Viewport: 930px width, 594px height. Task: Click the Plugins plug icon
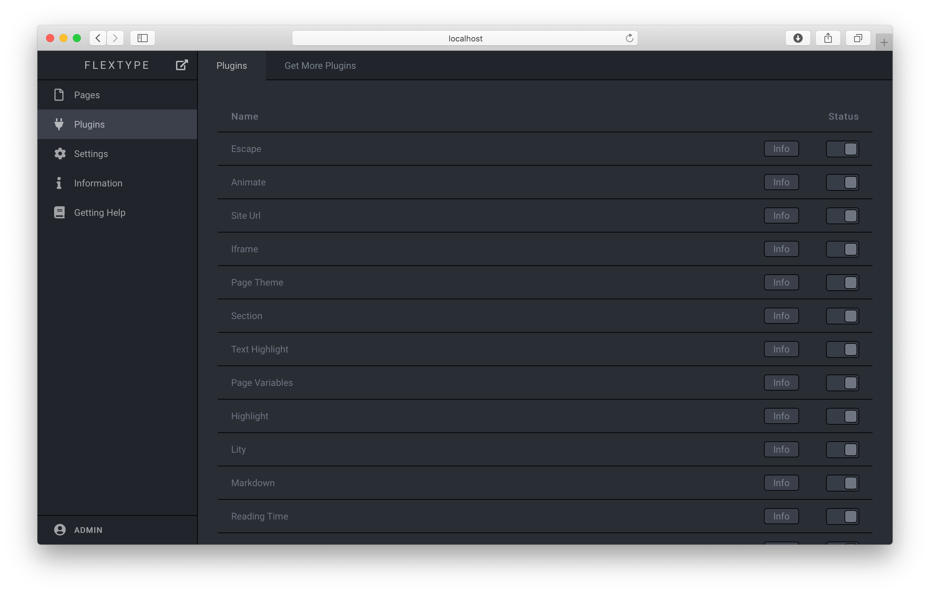click(59, 124)
